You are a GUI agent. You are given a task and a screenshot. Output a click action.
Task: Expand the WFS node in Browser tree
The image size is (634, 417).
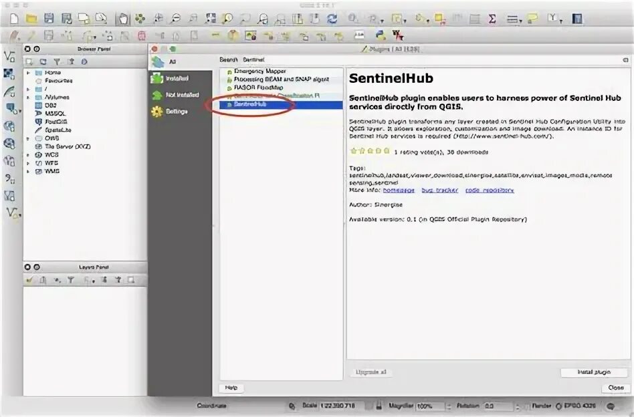[x=28, y=163]
